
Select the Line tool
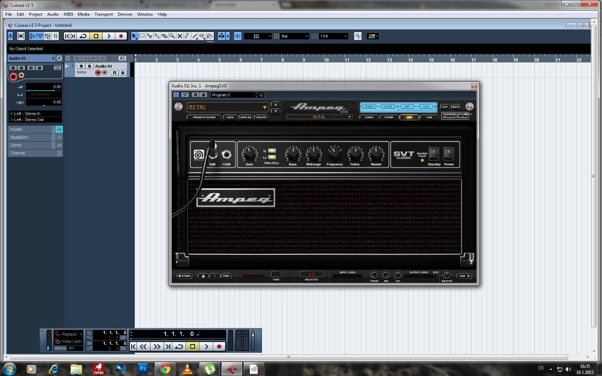tap(195, 36)
